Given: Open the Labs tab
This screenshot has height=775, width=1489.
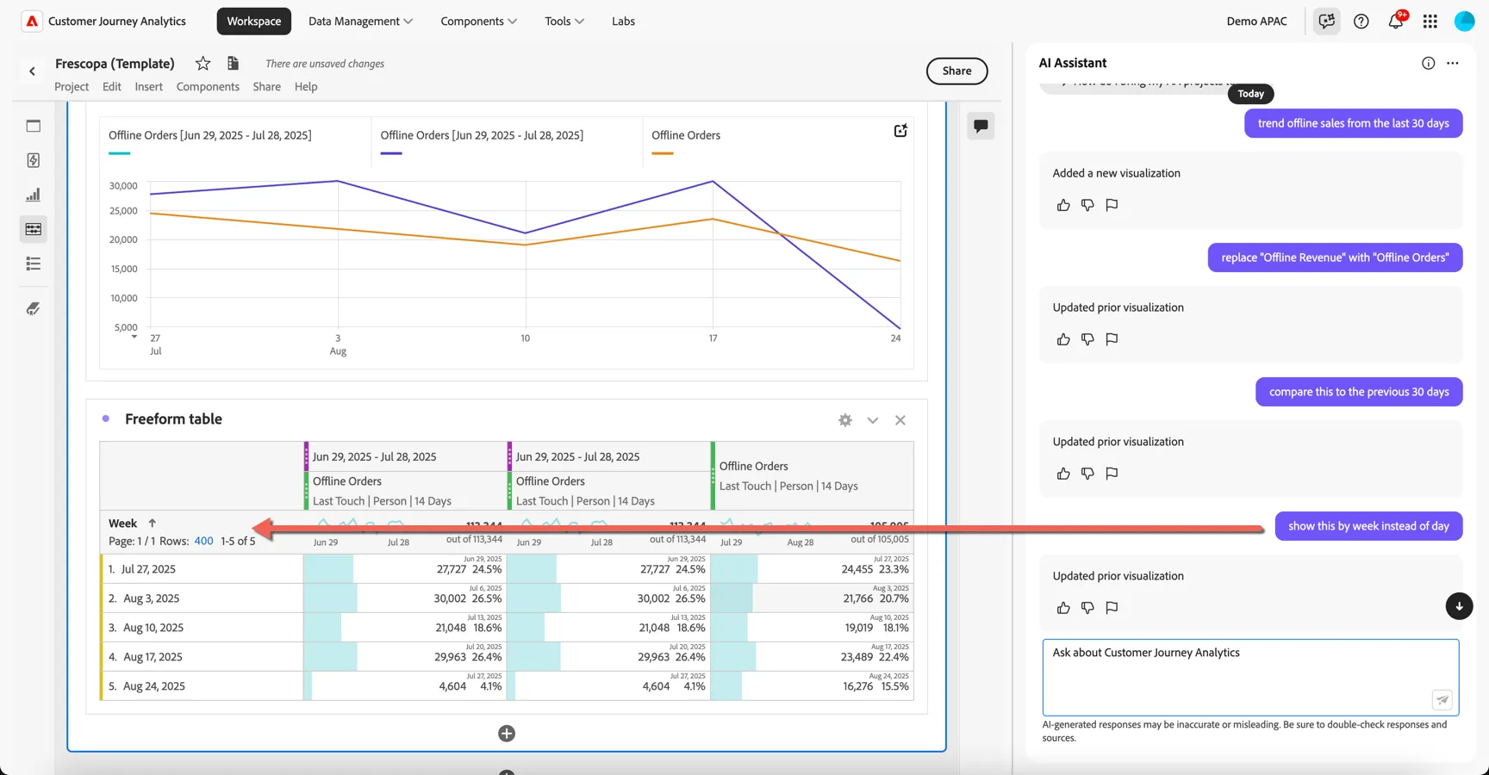Looking at the screenshot, I should pyautogui.click(x=623, y=21).
